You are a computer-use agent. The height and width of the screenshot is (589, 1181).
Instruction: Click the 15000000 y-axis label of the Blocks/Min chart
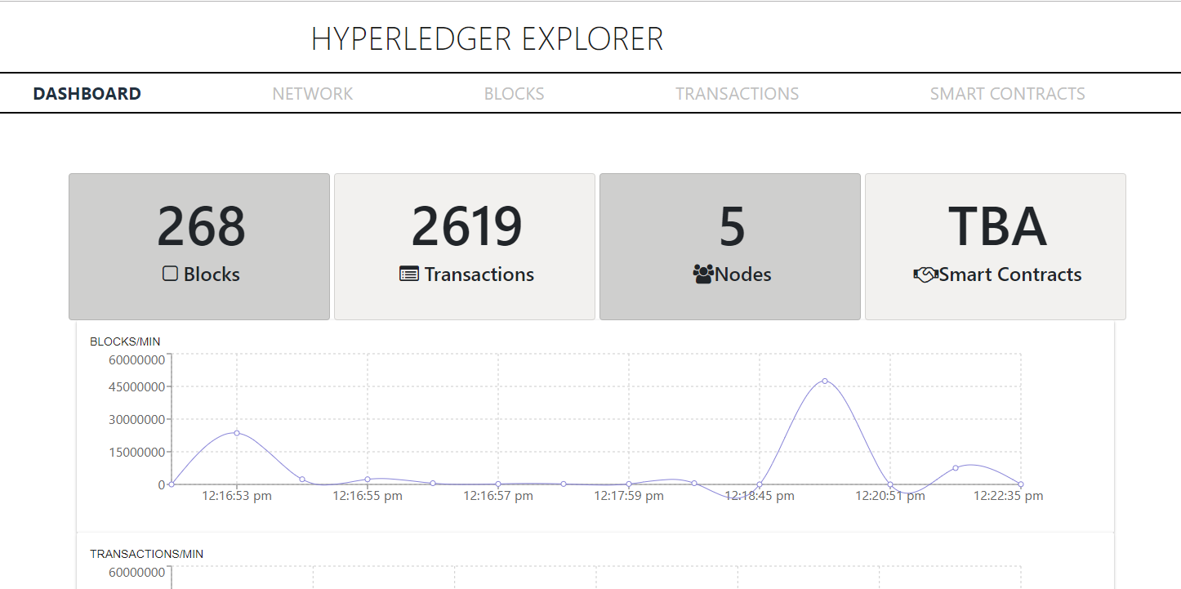click(x=137, y=452)
